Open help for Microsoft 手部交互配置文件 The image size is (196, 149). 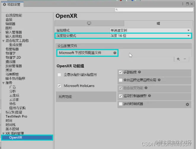click(x=115, y=53)
